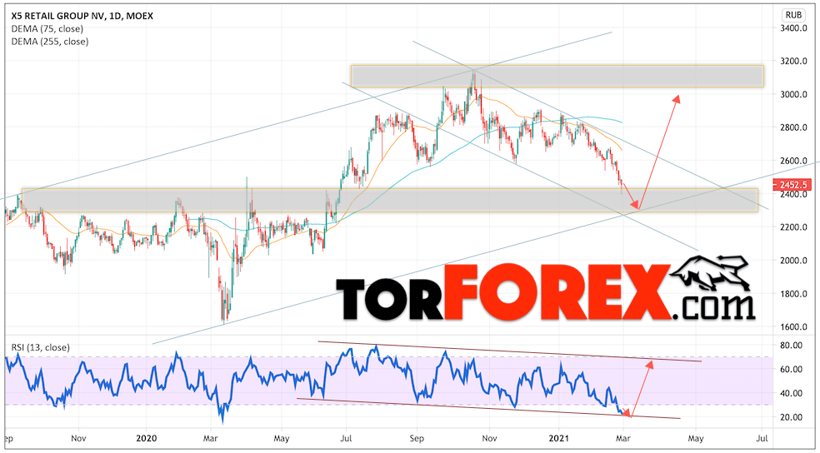Click the 20.00 RSI axis label
This screenshot has height=453, width=820.
[x=791, y=417]
